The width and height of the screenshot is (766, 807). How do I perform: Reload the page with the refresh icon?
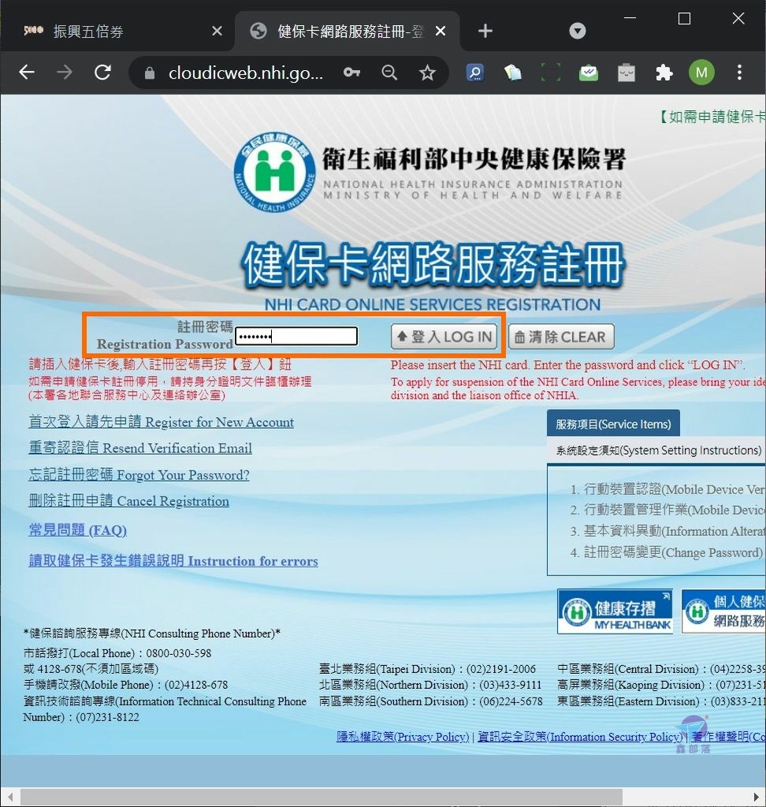click(103, 72)
